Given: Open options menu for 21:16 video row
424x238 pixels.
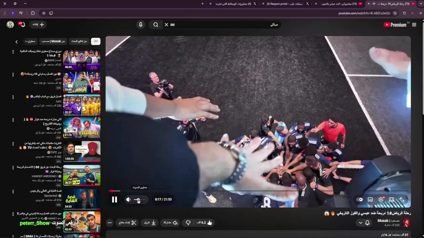Looking at the screenshot, I should pyautogui.click(x=13, y=120).
